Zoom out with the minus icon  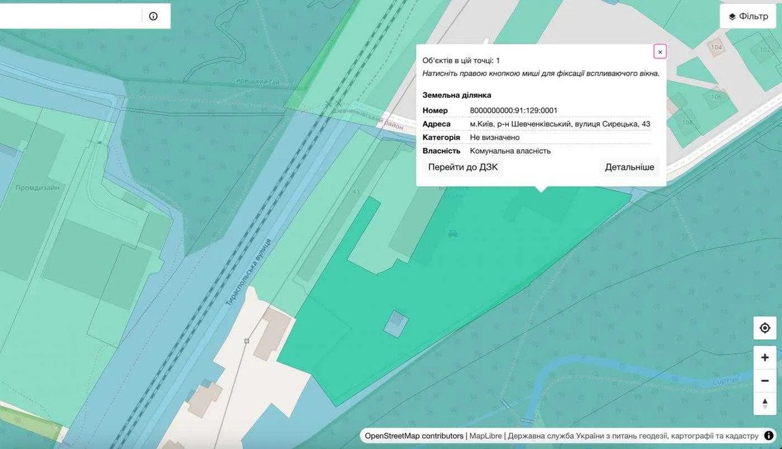pos(764,380)
